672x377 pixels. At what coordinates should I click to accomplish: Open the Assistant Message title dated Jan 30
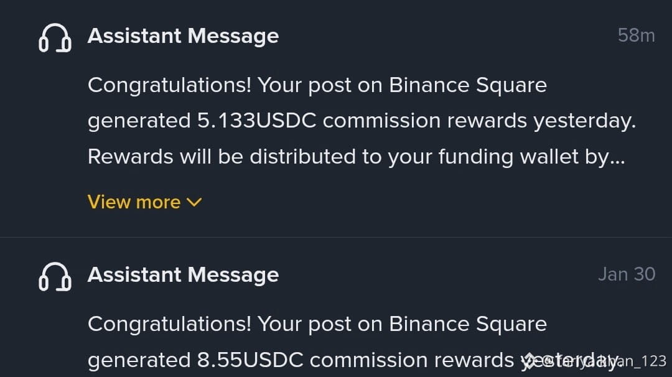point(183,275)
